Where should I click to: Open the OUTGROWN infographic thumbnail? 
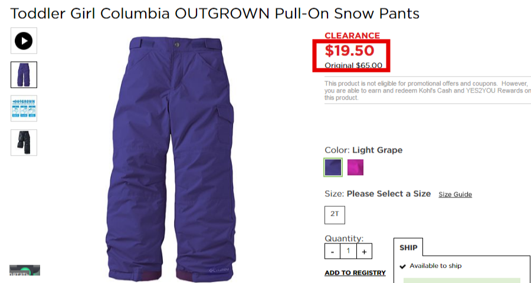point(24,108)
